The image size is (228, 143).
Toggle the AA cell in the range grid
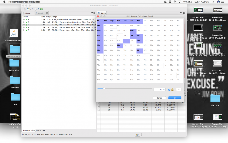coord(100,21)
